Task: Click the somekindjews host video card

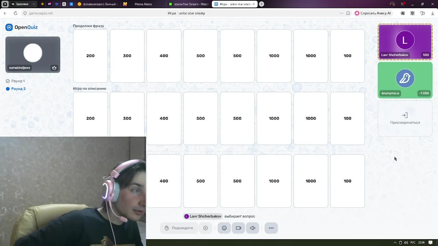Action: pos(33,55)
